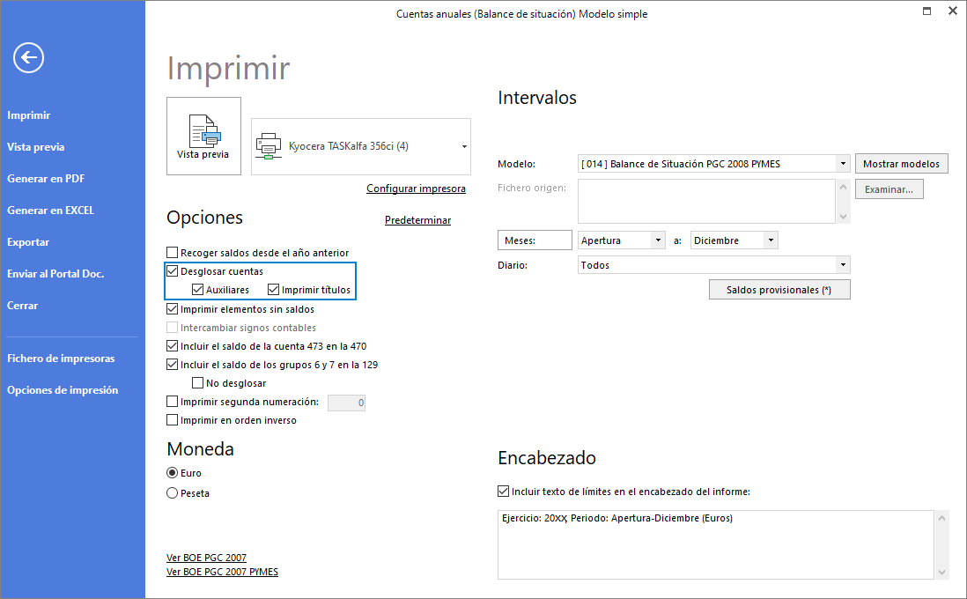Select the Euro currency radio button

click(x=173, y=473)
